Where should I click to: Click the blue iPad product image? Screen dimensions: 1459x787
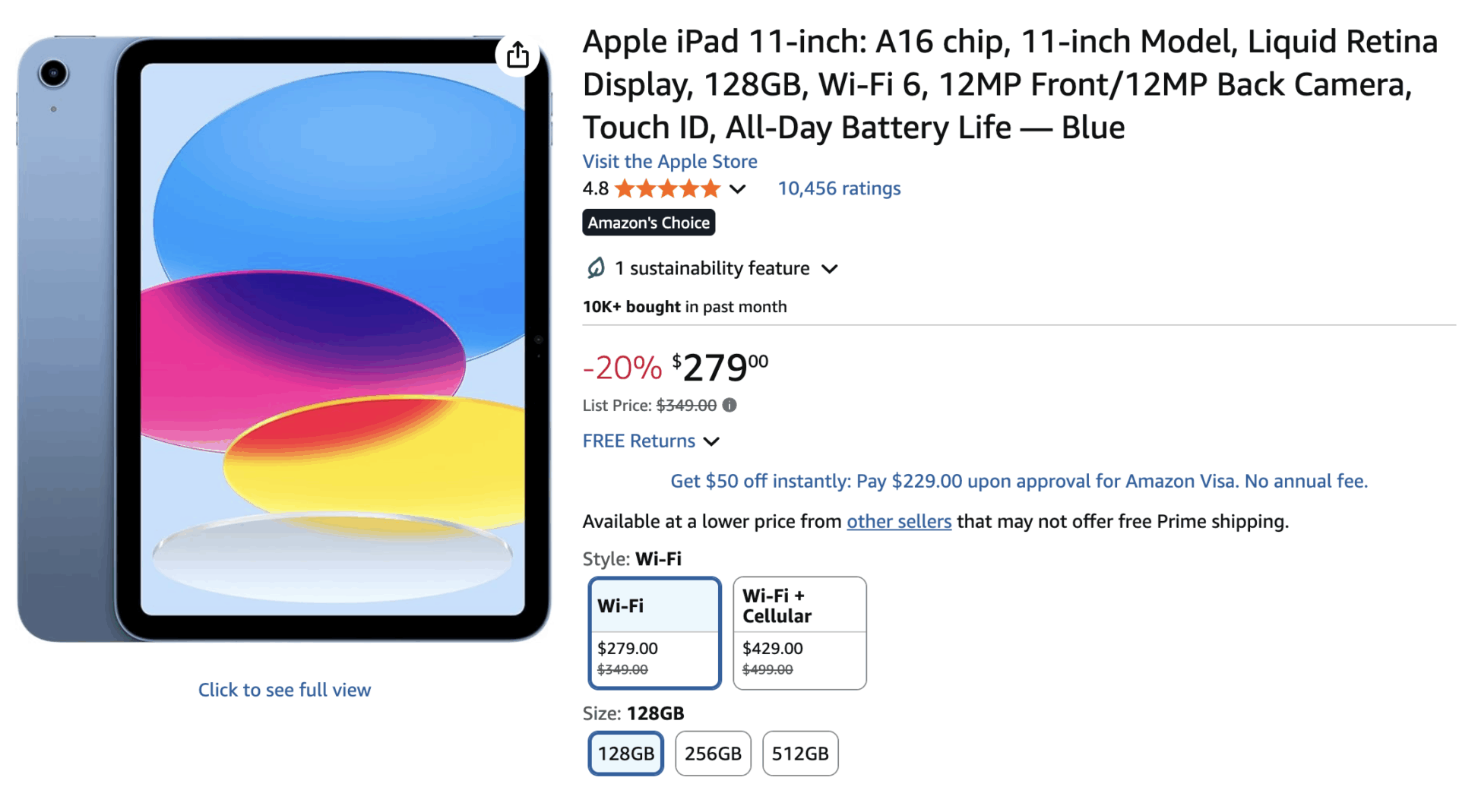coord(285,334)
